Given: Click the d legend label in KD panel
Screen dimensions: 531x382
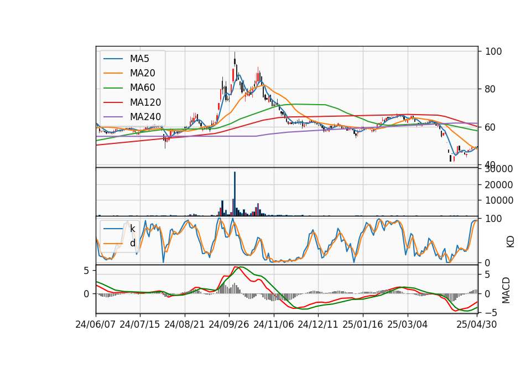Looking at the screenshot, I should (132, 243).
